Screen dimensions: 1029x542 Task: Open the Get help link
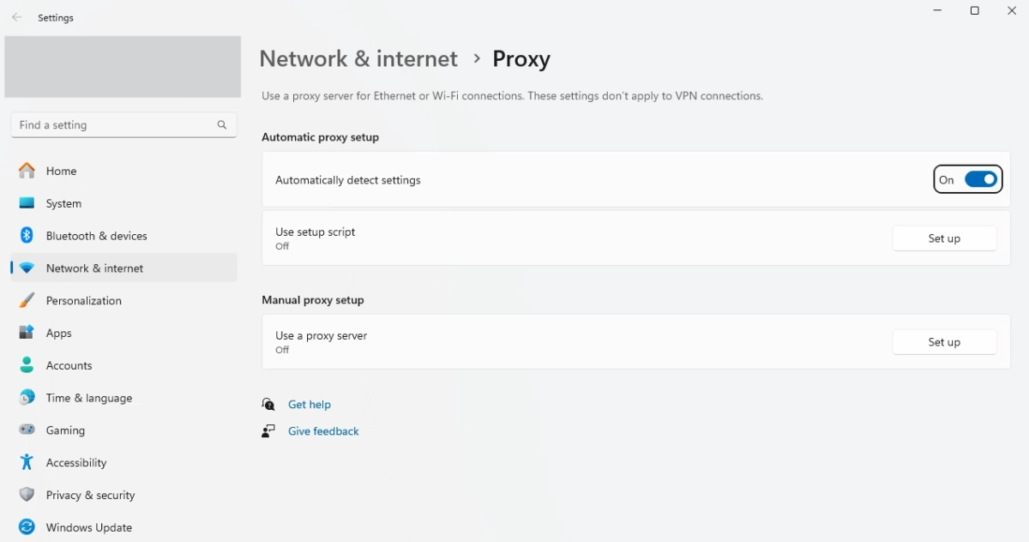click(310, 404)
